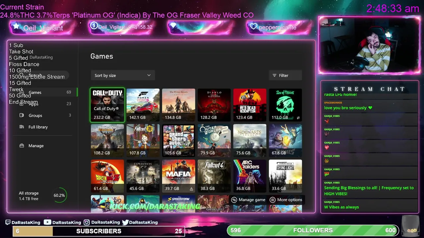Click the Oeil_Vigilant CA$158.32 donation text
Screen dimensions: 424x238
(x=125, y=27)
